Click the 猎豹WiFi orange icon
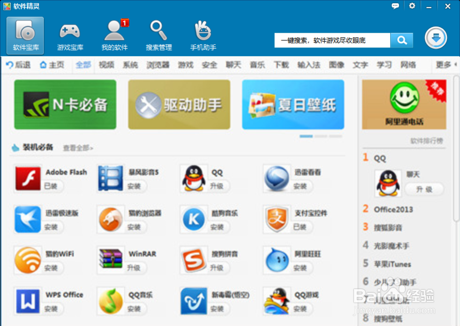Screen dimensions: 460x326 click(28, 260)
